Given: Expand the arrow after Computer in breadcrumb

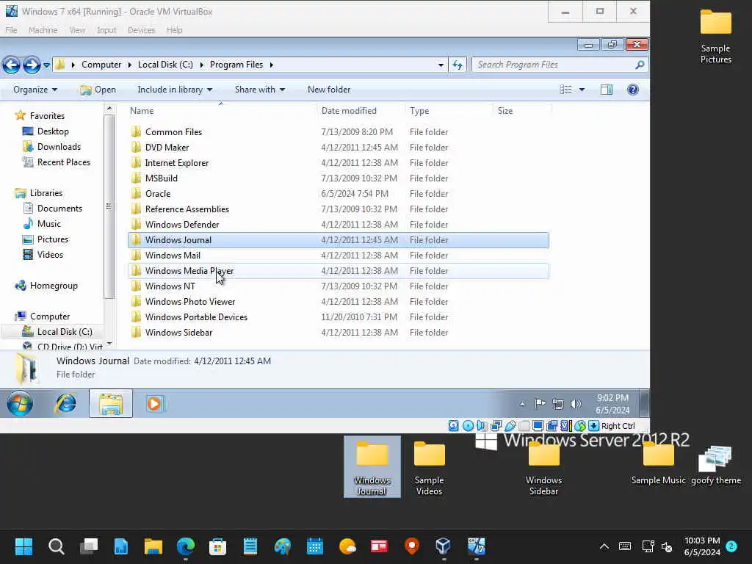Looking at the screenshot, I should click(x=129, y=65).
